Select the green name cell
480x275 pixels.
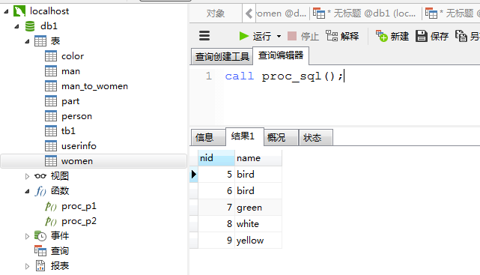coord(258,208)
